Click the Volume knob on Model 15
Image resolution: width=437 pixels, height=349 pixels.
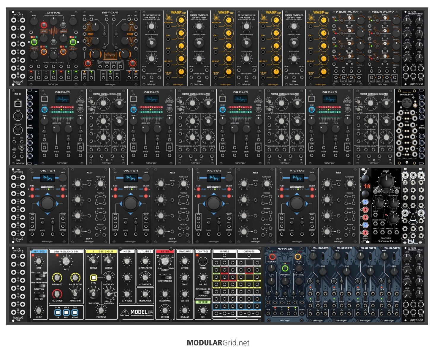[203, 278]
